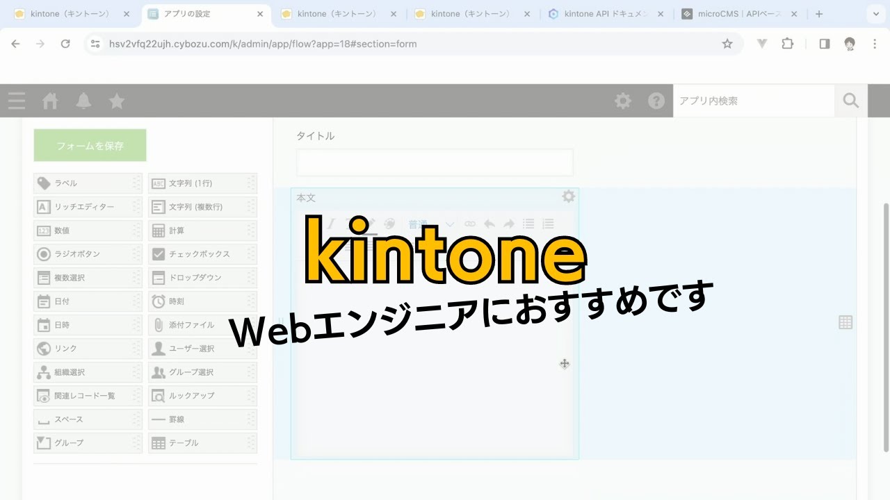Switch to the kintone API ドキュメント tab
Viewport: 890px width, 500px height.
(x=605, y=14)
